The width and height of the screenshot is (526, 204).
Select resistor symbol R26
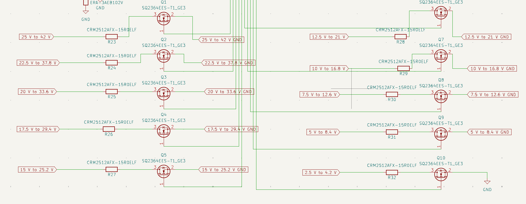[x=109, y=129]
